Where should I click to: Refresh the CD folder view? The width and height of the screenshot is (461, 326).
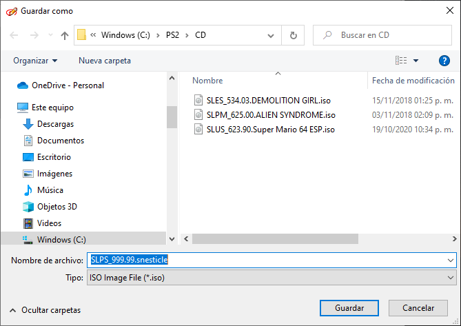click(293, 35)
